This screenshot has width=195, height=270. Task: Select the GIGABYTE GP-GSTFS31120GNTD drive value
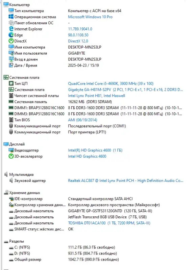(x=110, y=211)
